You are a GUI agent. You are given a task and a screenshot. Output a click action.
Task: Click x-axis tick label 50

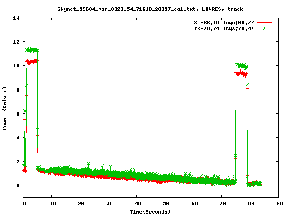coord(166,203)
